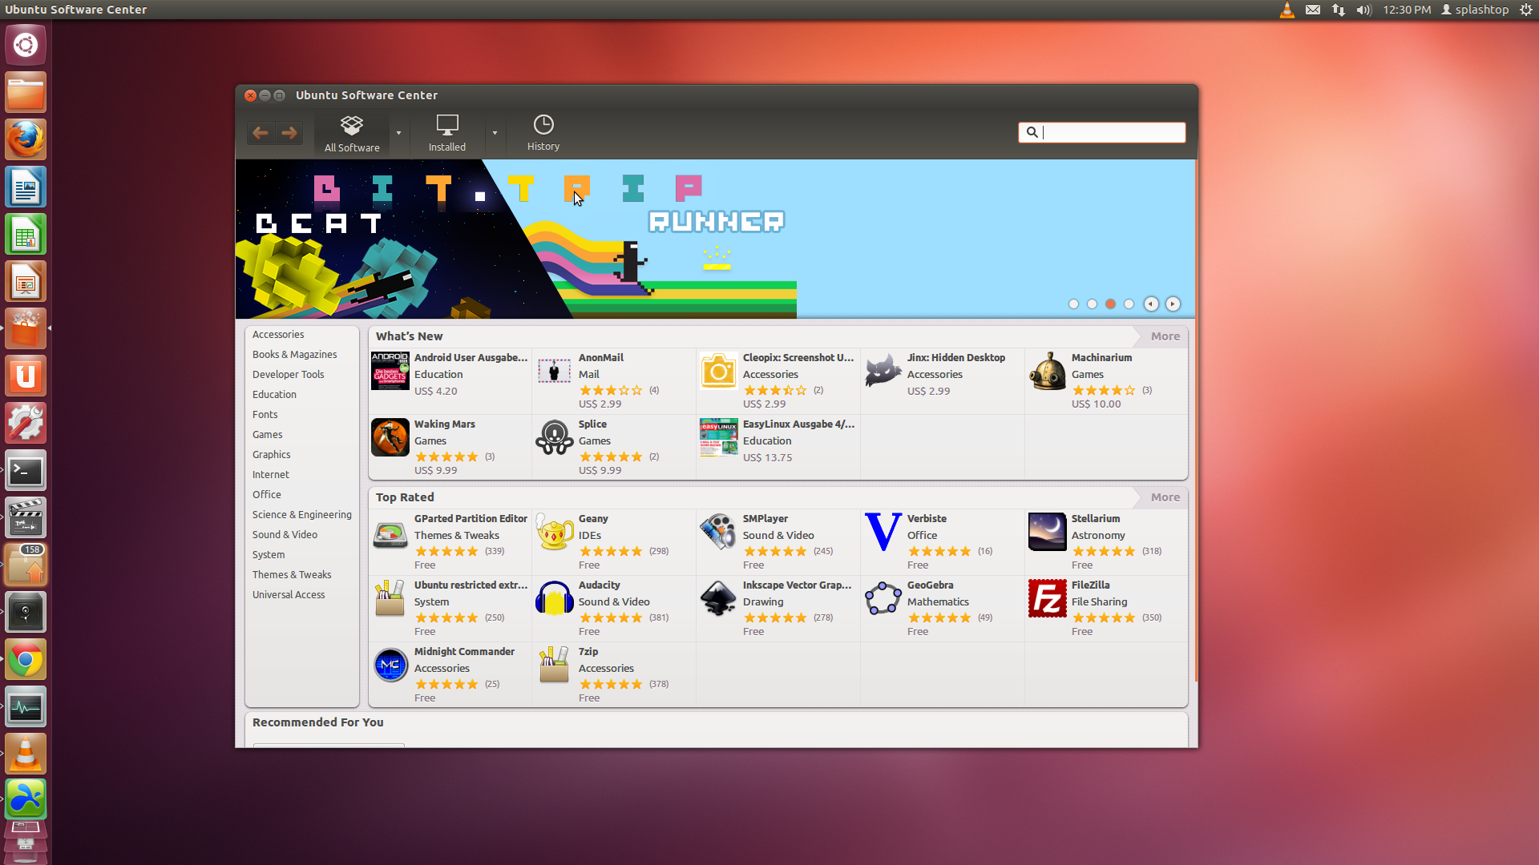Select the Education category
The image size is (1539, 865).
pos(274,394)
